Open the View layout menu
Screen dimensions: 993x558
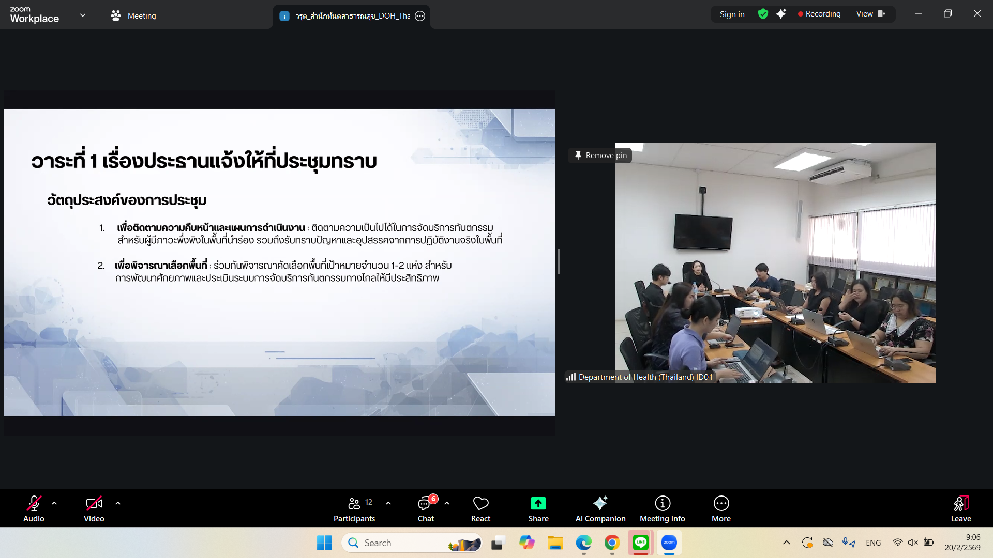pyautogui.click(x=870, y=14)
